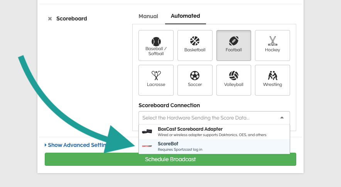Click the Sportzcast logo beside ScoreBot
The height and width of the screenshot is (187, 341).
point(147,146)
